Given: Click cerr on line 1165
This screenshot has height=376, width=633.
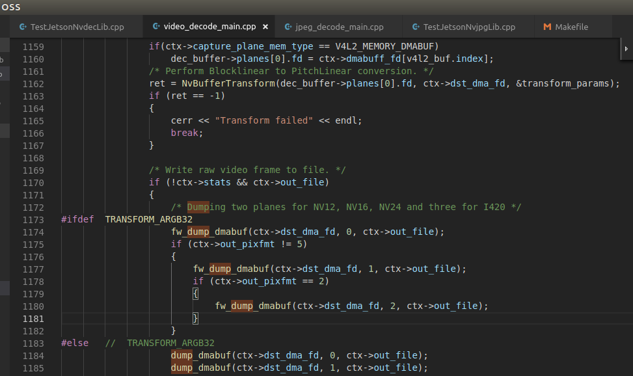Looking at the screenshot, I should [182, 120].
